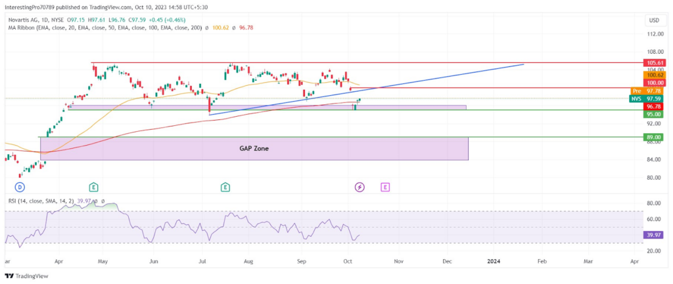Click May on the time axis

pos(102,260)
